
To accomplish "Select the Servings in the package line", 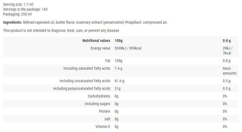I will (x=25, y=9).
